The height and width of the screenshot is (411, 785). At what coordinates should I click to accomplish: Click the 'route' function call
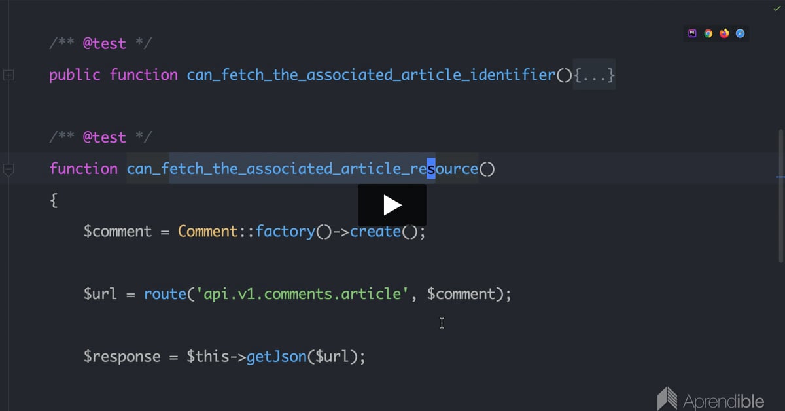click(166, 294)
